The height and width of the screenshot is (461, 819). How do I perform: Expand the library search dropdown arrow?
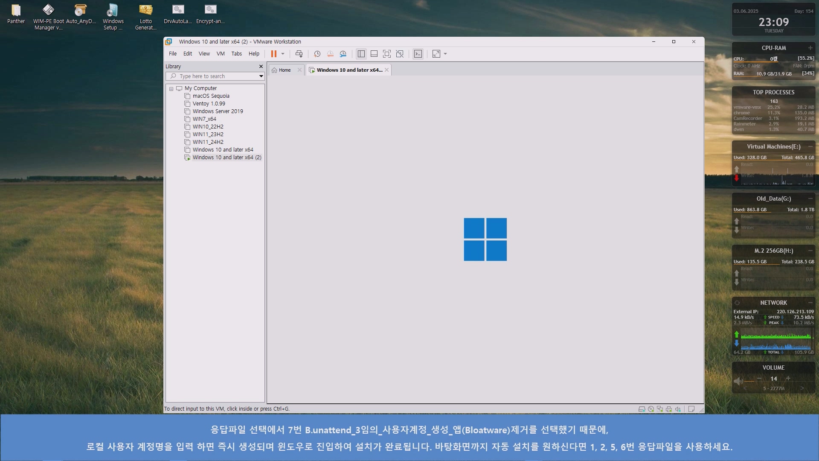click(261, 76)
